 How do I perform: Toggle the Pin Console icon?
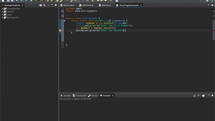click(195, 95)
